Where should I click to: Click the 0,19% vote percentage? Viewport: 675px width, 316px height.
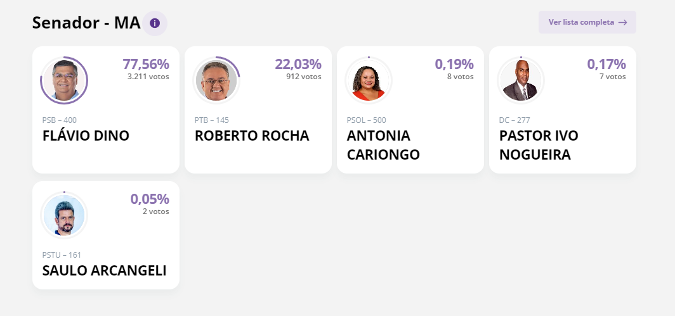pos(454,64)
